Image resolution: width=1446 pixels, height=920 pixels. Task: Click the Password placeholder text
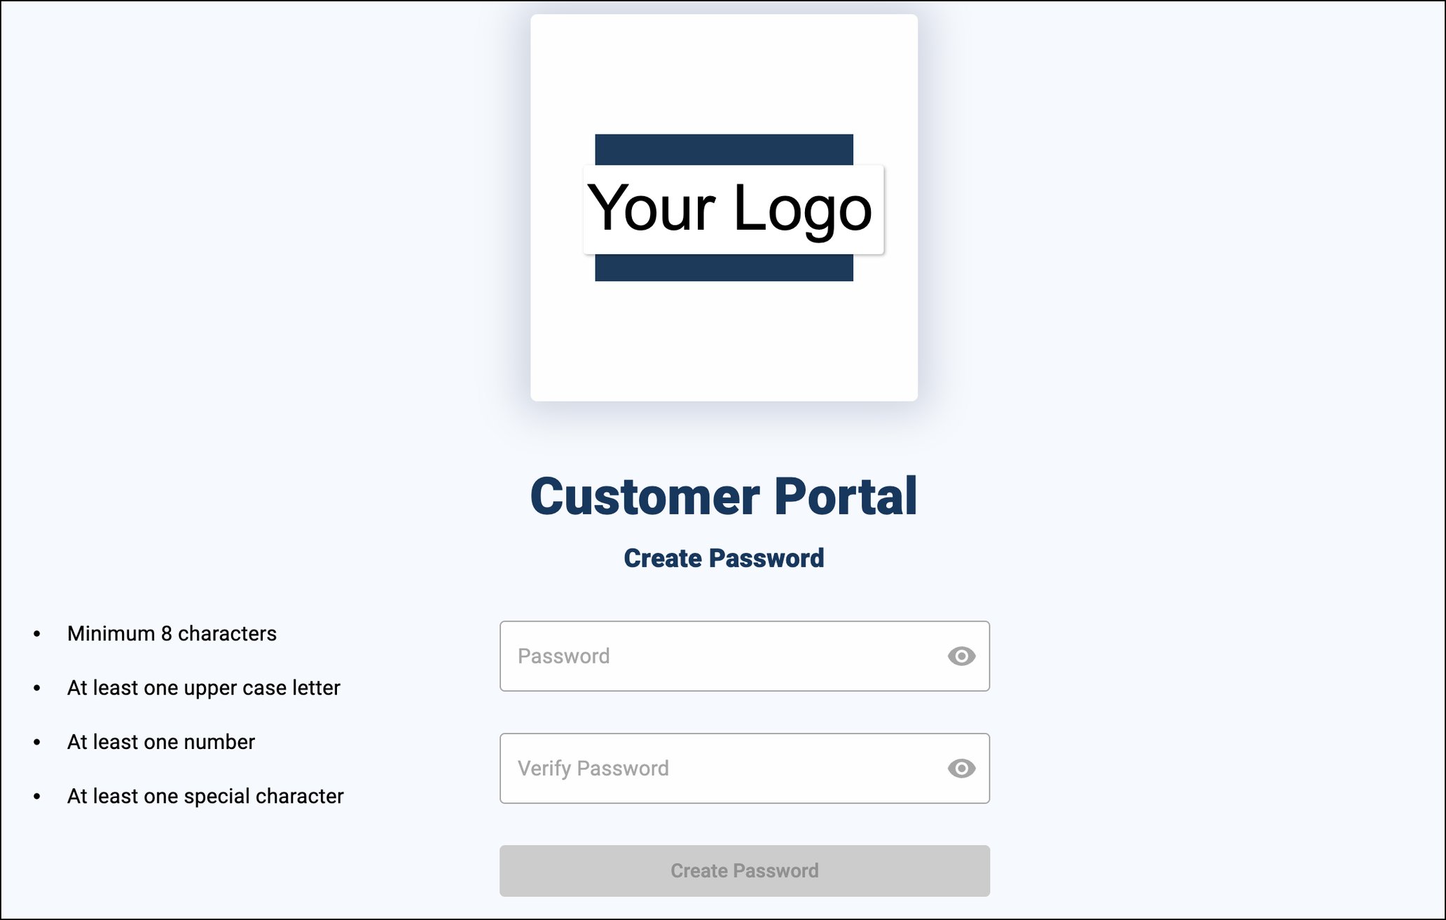coord(563,656)
